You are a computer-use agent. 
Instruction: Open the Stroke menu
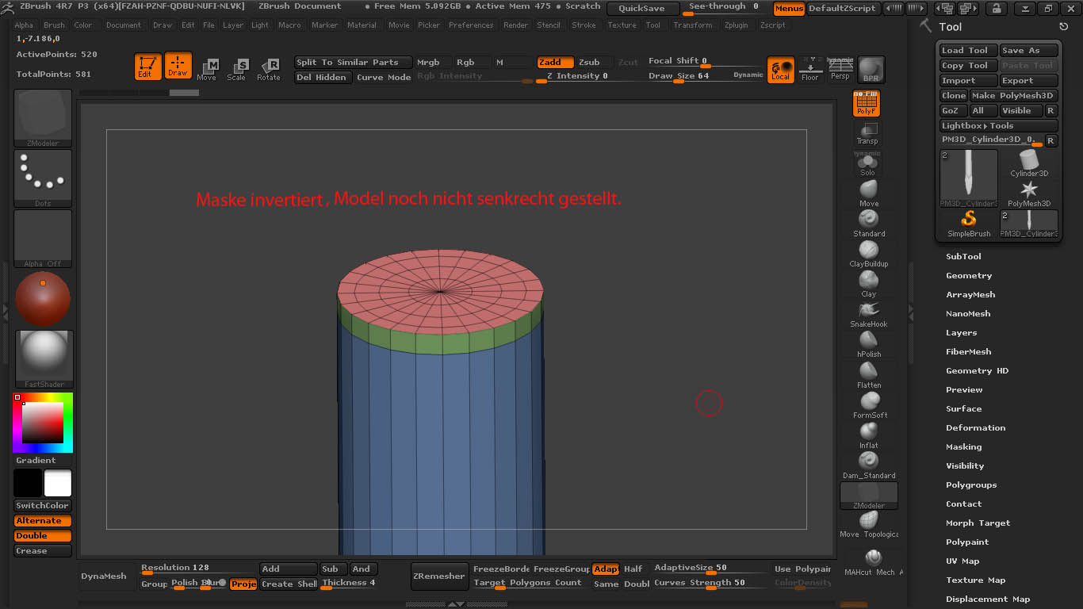pyautogui.click(x=584, y=25)
